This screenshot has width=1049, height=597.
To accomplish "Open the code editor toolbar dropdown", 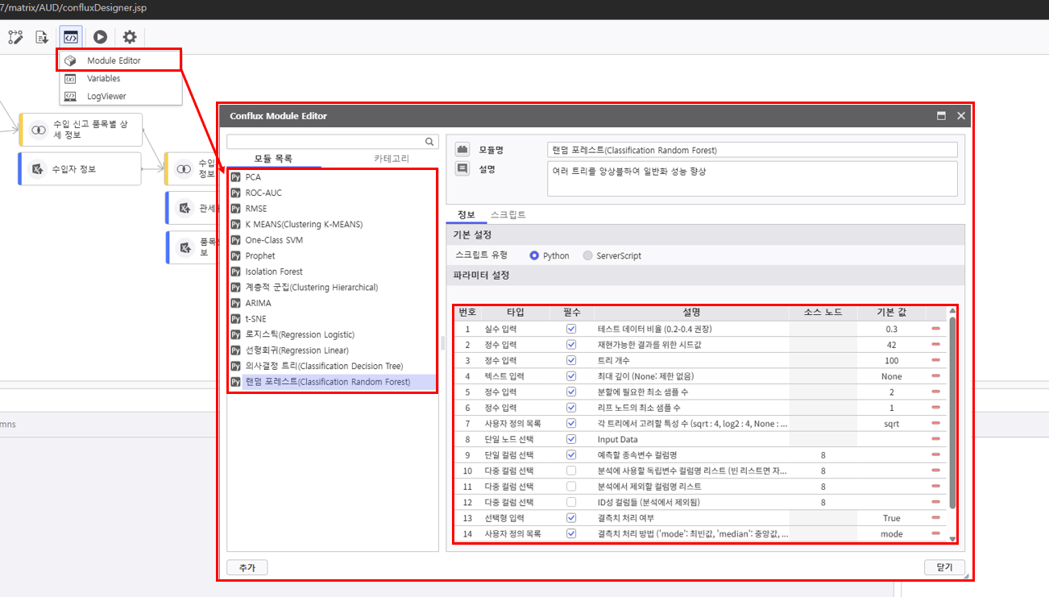I will [x=71, y=37].
